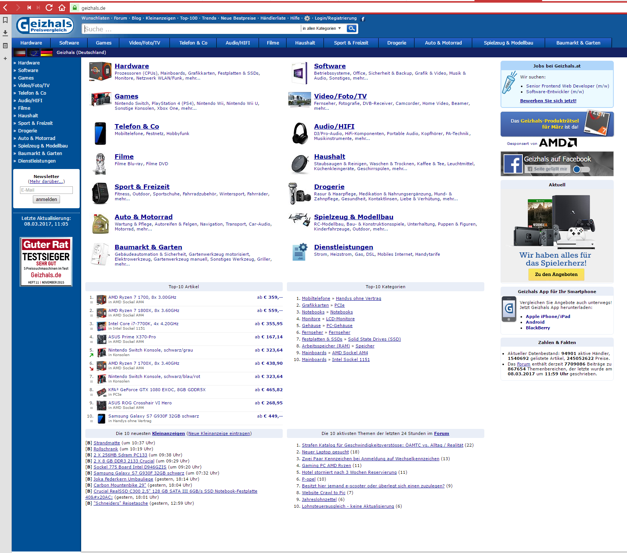627x553 pixels.
Task: Click the Guter Rat Testsieger badge
Action: coord(46,262)
